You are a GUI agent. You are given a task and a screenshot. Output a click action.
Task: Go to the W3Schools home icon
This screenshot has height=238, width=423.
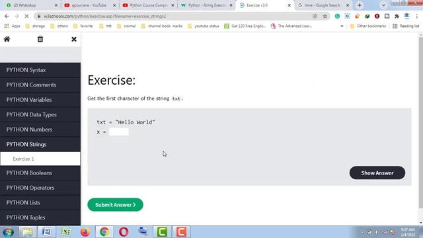pyautogui.click(x=7, y=39)
